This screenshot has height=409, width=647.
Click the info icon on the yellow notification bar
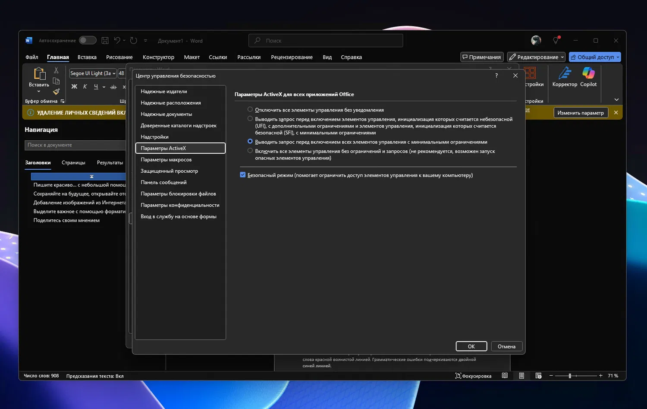31,113
